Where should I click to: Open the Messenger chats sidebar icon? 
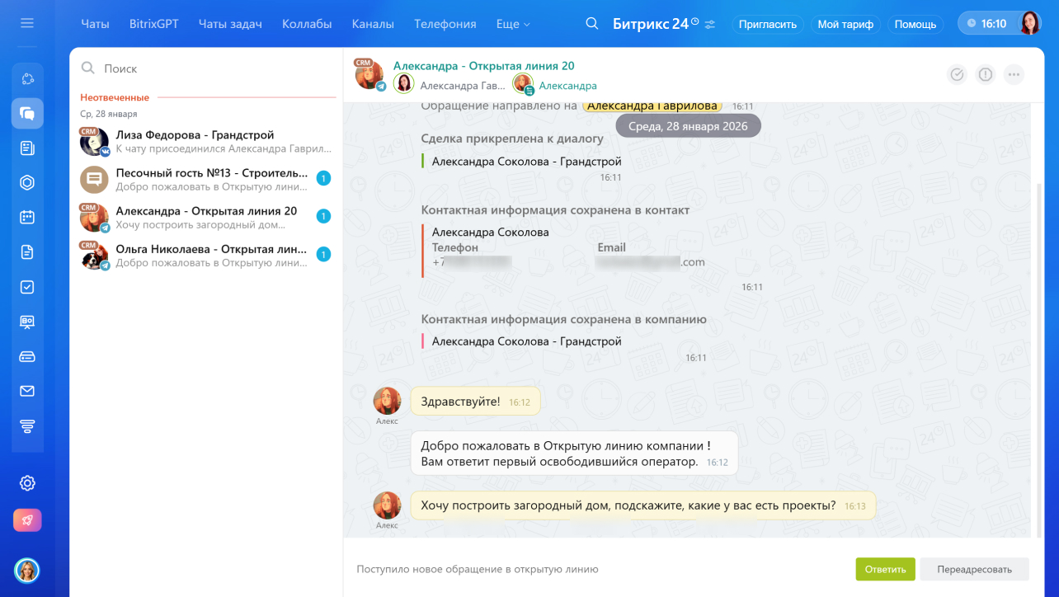[x=27, y=113]
